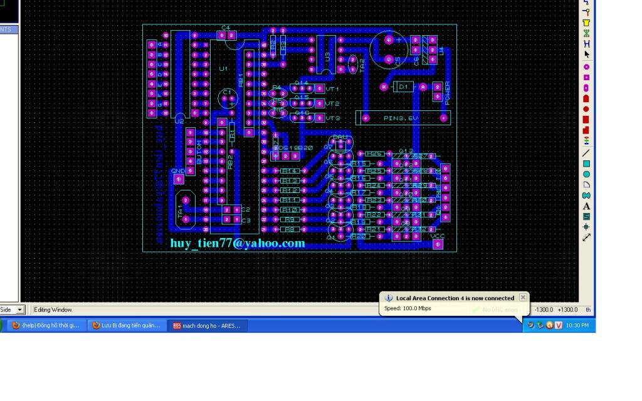Choose the DIL pad mode tool
The height and width of the screenshot is (401, 642).
pyautogui.click(x=586, y=88)
